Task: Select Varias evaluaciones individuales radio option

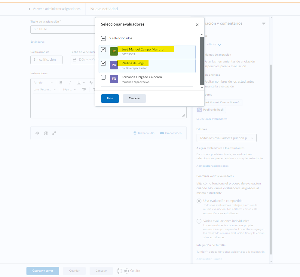Action: point(199,221)
